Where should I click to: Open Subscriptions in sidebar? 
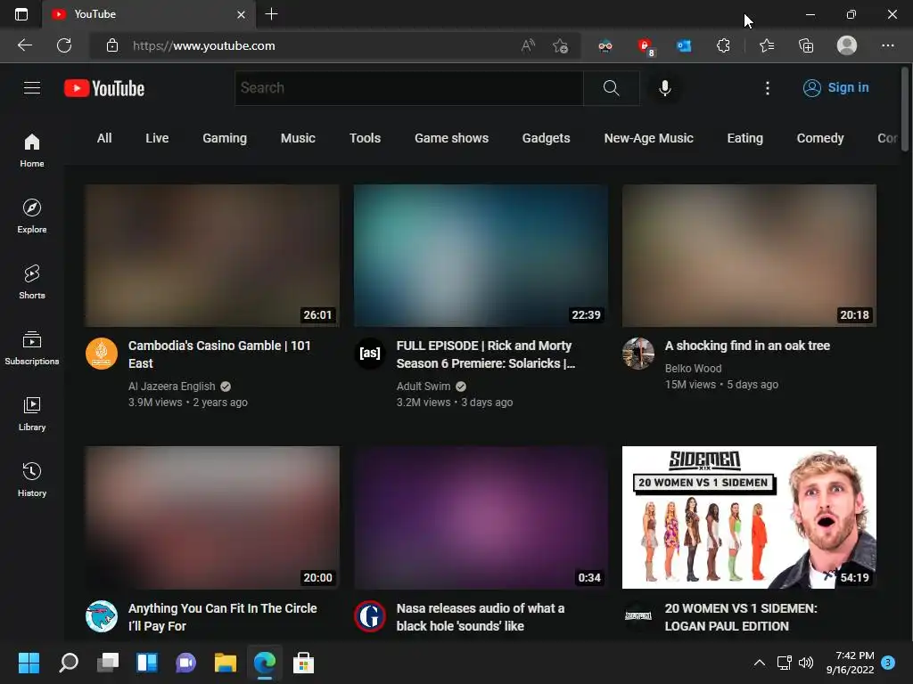32,347
